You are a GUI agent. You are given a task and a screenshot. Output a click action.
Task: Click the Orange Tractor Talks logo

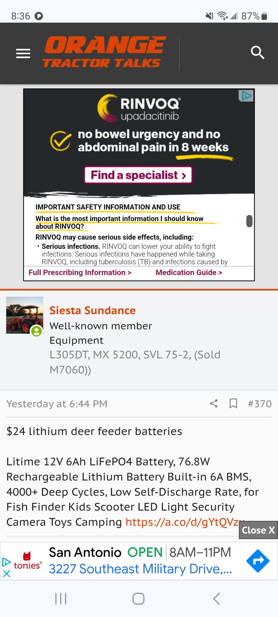click(104, 52)
